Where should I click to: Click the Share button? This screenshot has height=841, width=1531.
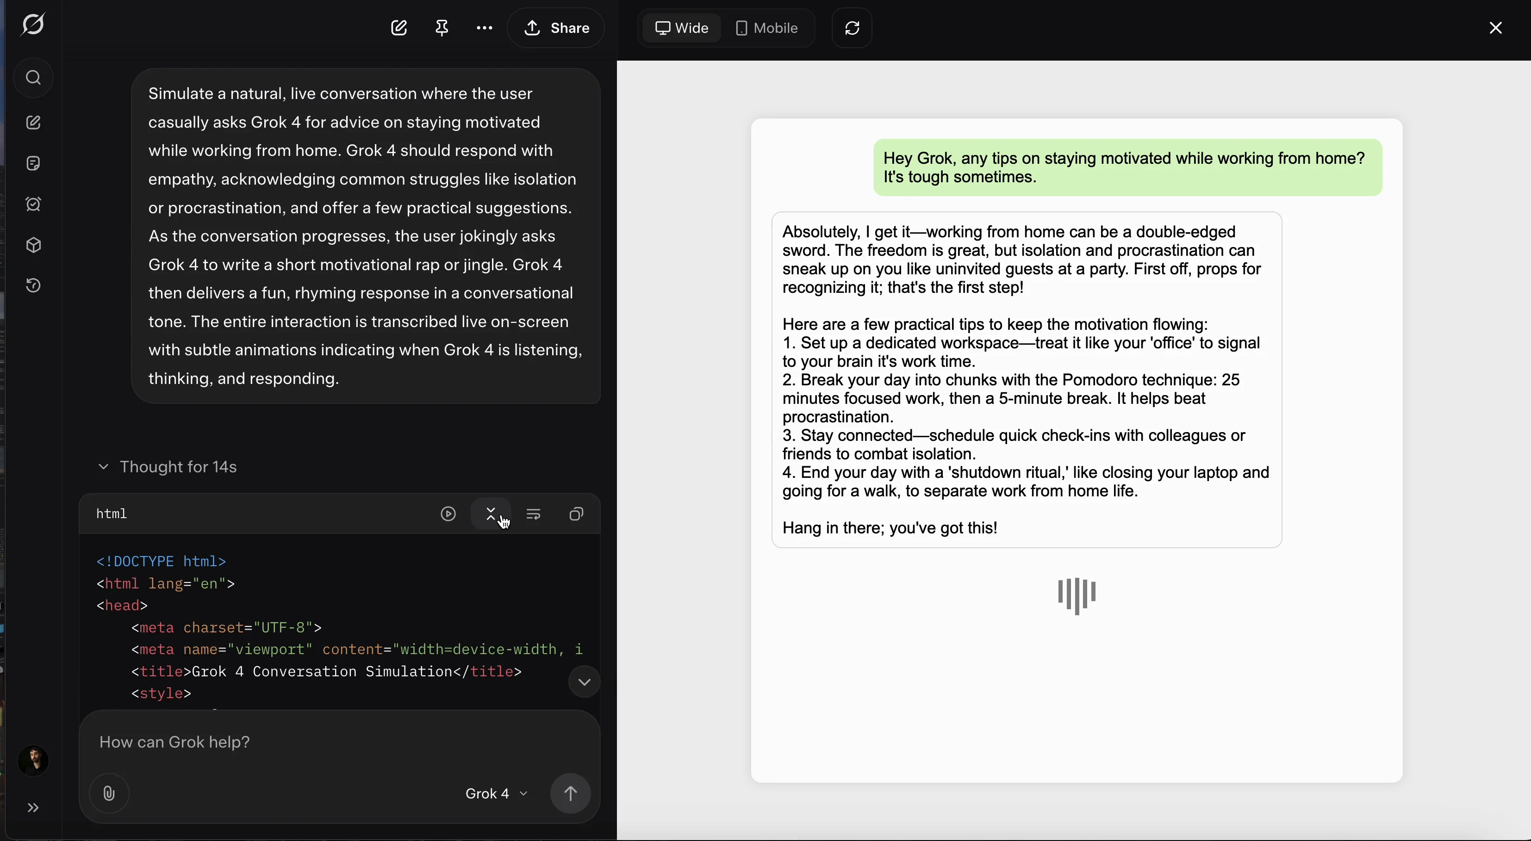(x=556, y=28)
